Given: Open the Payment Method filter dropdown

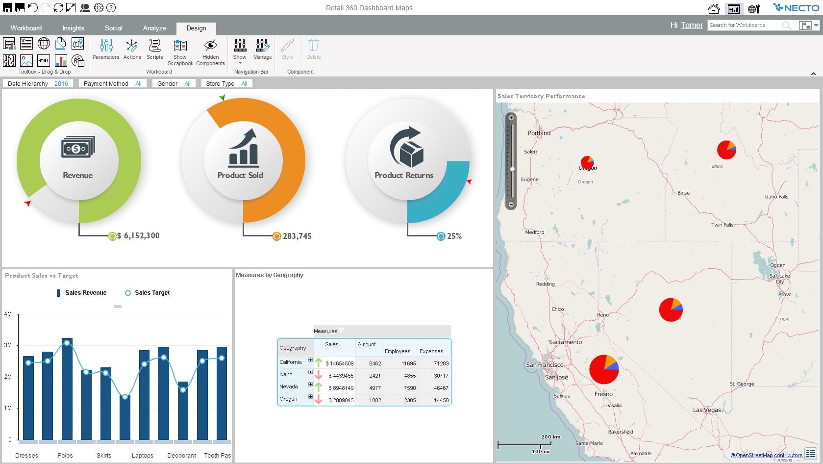Looking at the screenshot, I should [x=138, y=83].
